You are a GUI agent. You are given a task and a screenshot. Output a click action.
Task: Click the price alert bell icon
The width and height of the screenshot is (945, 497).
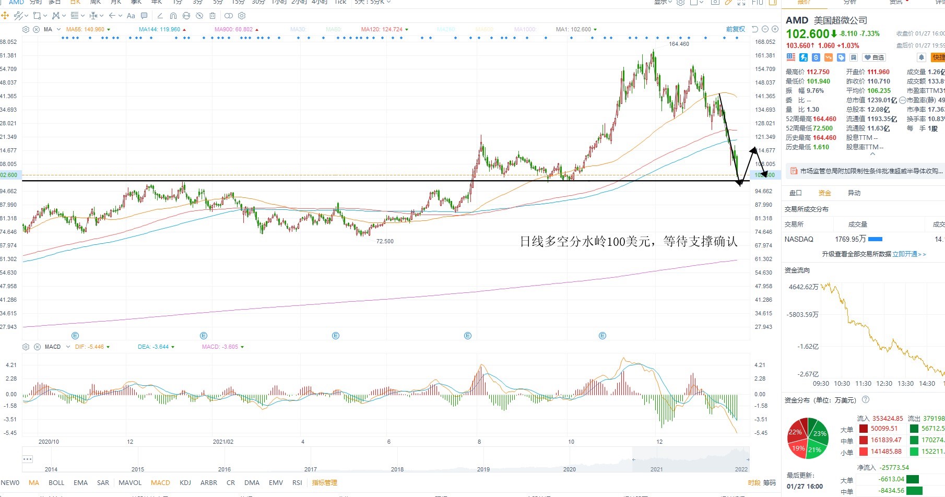pyautogui.click(x=922, y=57)
